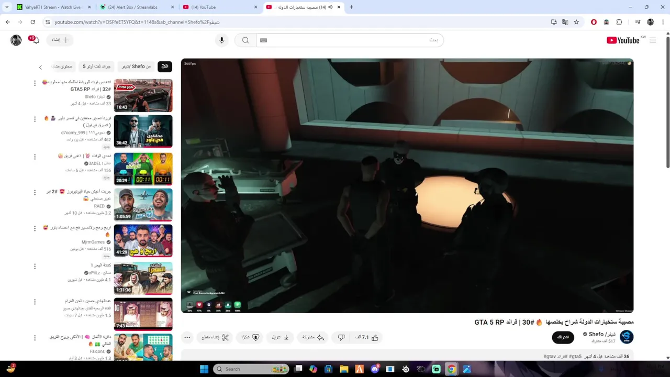Image resolution: width=670 pixels, height=377 pixels.
Task: Open the 7:43 عبدالهادي حسين video thumbnail
Action: click(x=143, y=314)
